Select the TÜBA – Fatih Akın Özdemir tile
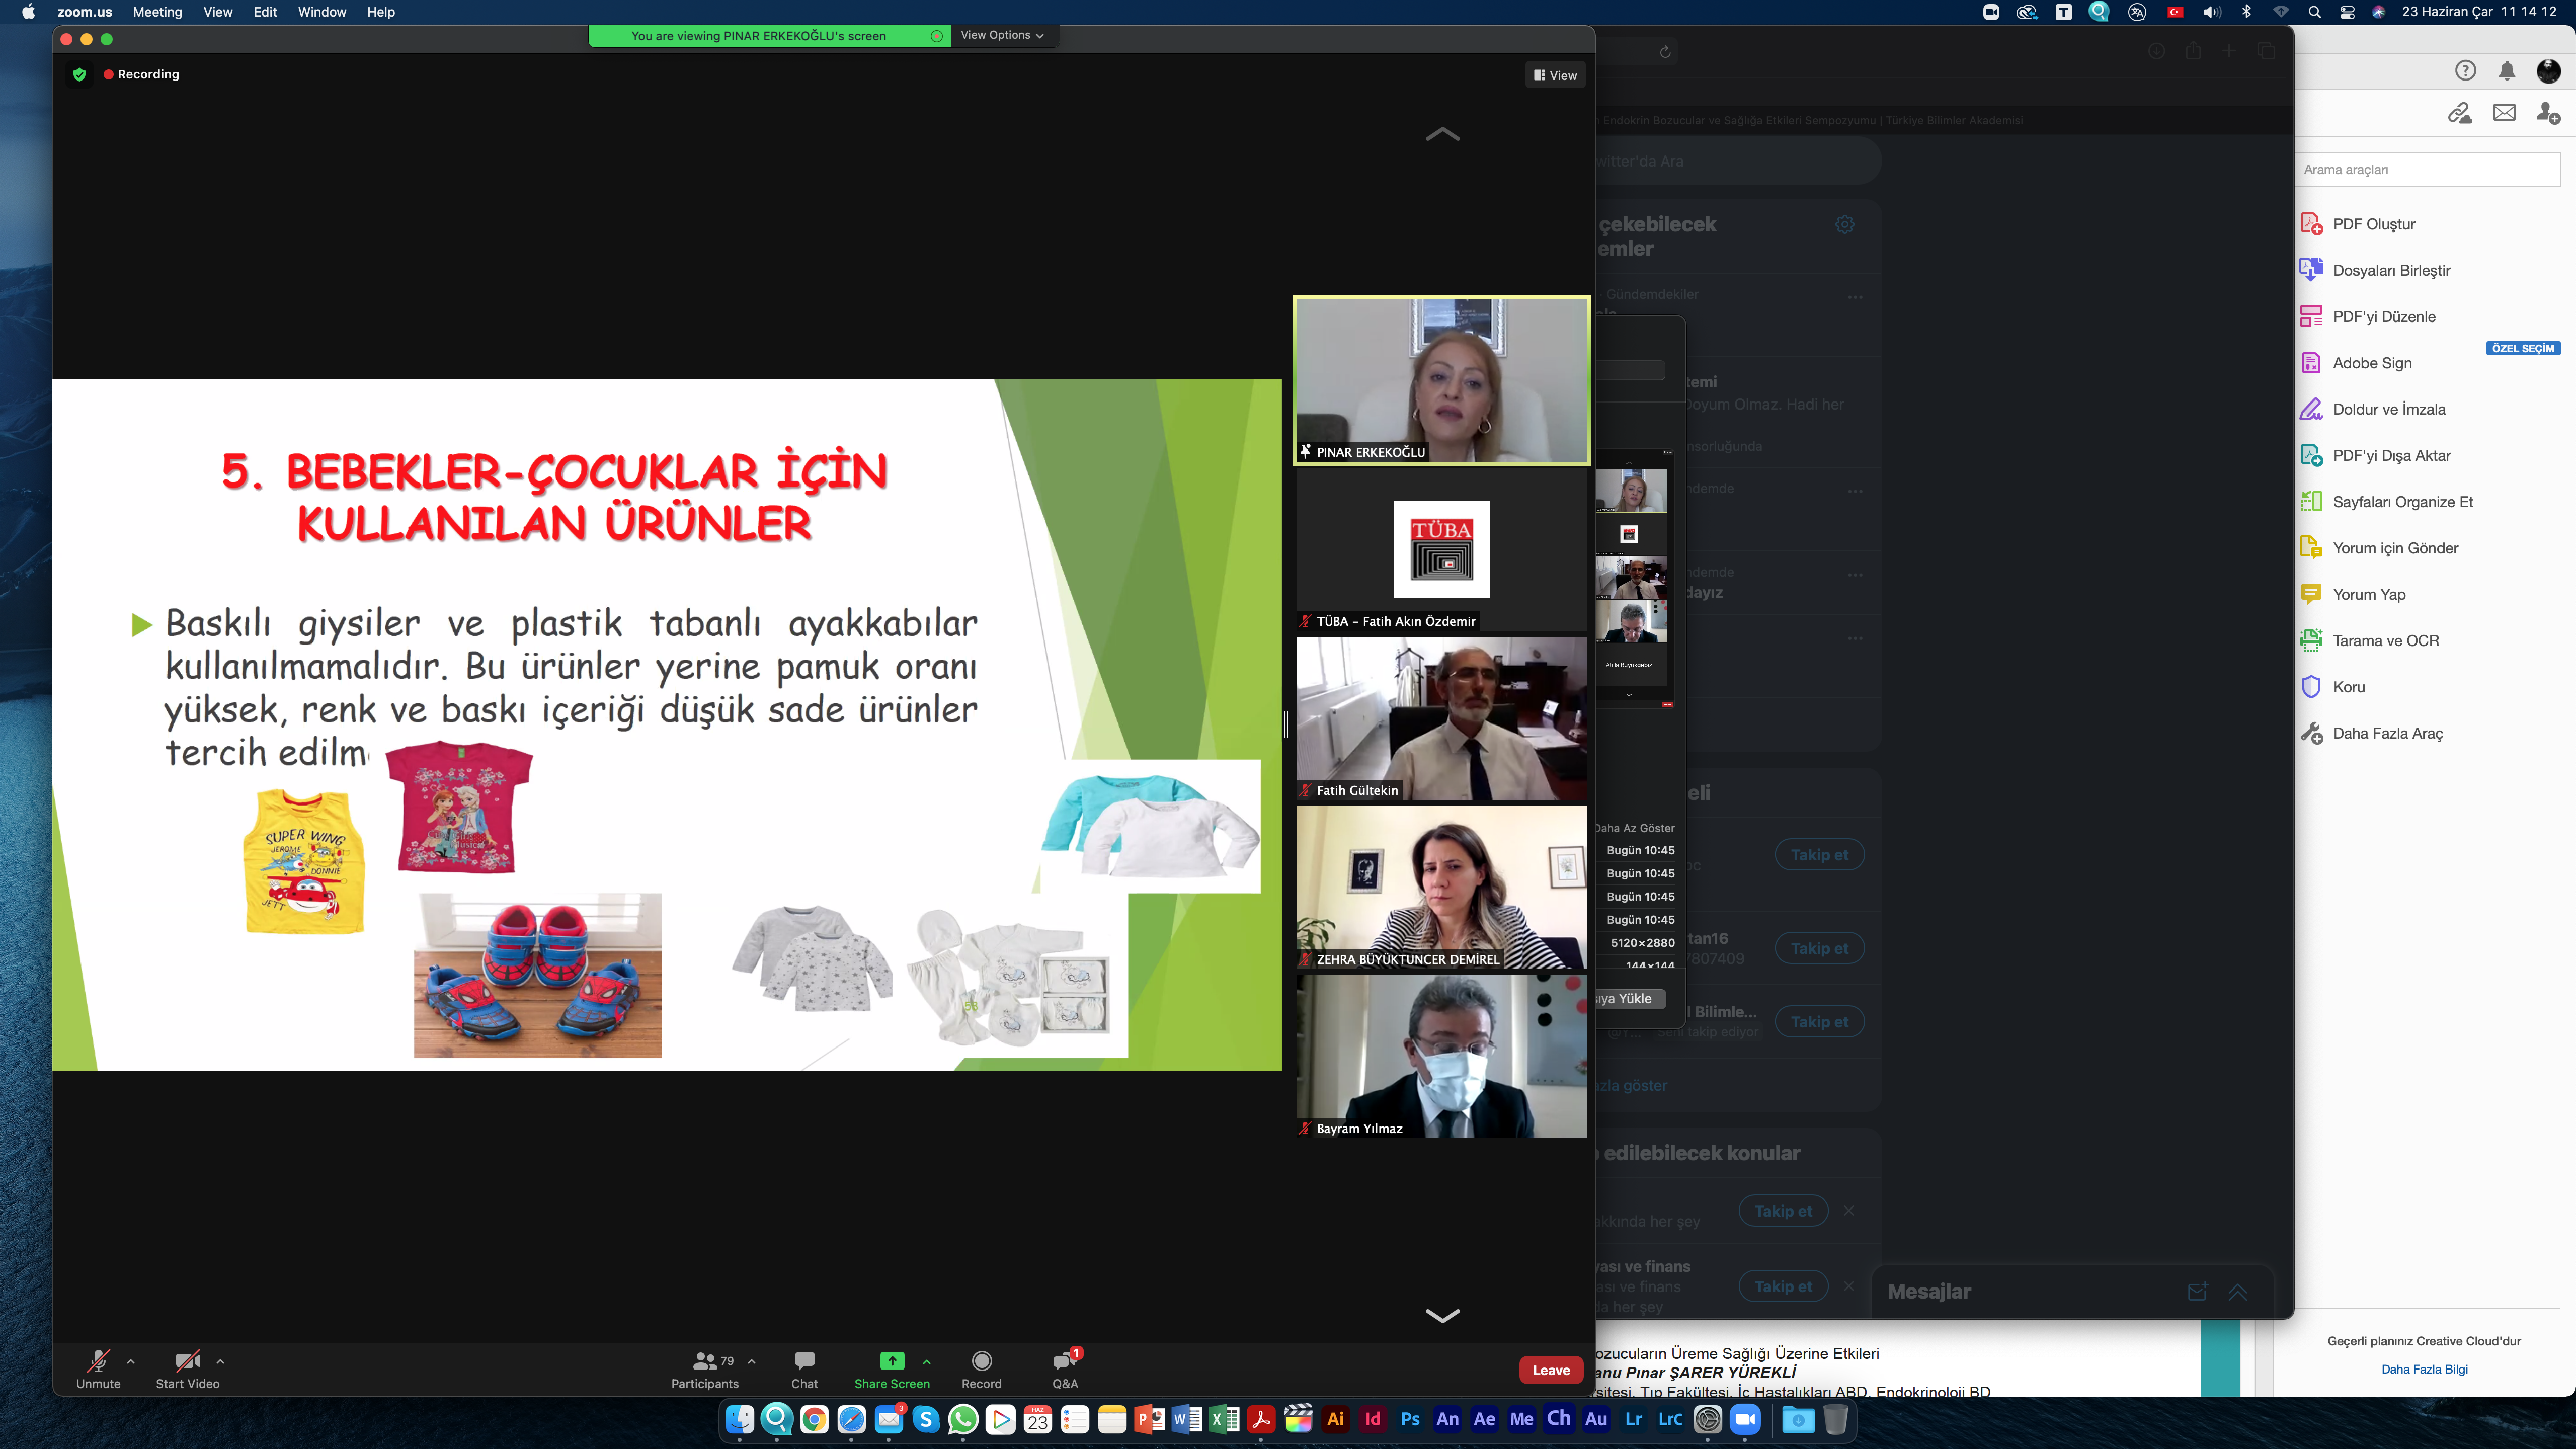This screenshot has width=2576, height=1449. coord(1441,549)
